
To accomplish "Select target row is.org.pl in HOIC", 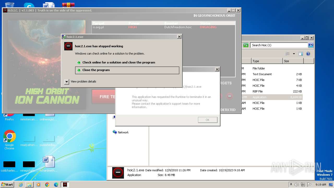I will click(163, 27).
